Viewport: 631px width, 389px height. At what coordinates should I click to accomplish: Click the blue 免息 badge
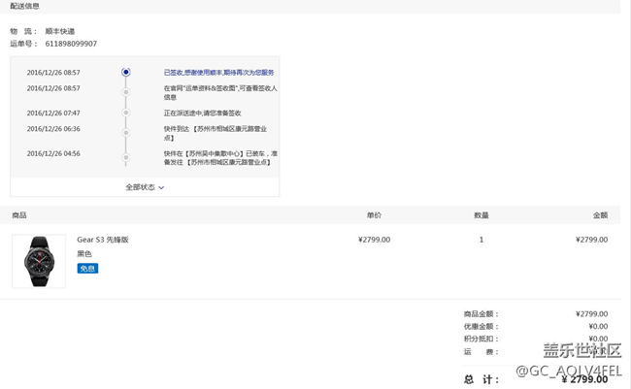click(87, 269)
